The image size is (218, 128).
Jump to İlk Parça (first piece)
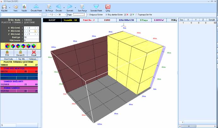[49, 6]
